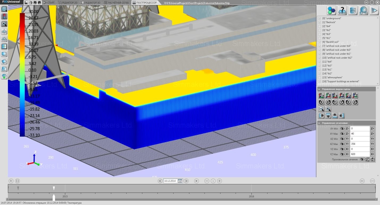Open the СТАРТ tab

coord(49,2)
